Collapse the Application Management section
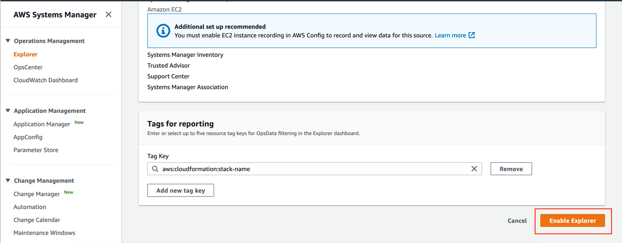The width and height of the screenshot is (622, 243). 8,111
